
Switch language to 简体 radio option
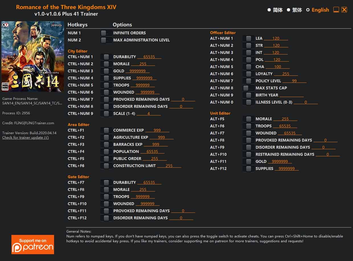[x=269, y=10]
